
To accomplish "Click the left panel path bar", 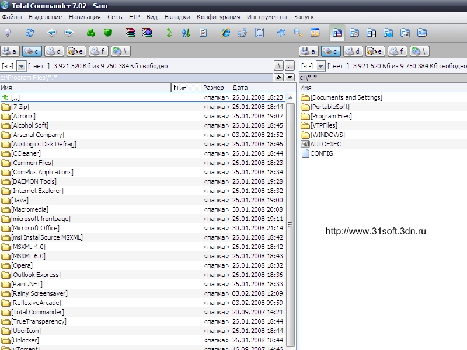I will (137, 78).
